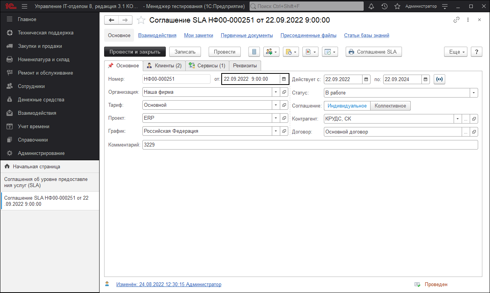Image resolution: width=490 pixels, height=293 pixels.
Task: Click the document movements report icon
Action: (x=254, y=52)
